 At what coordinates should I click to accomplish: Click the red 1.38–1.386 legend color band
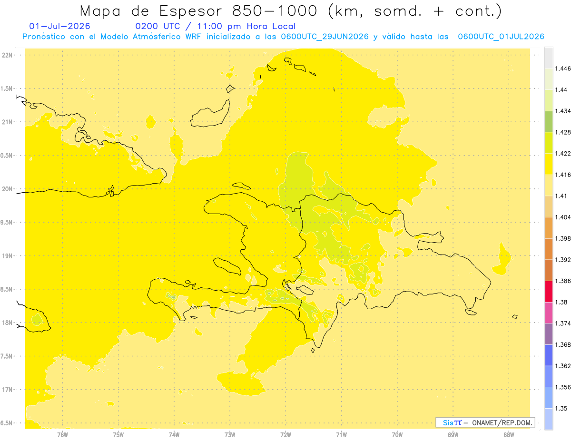tap(549, 292)
